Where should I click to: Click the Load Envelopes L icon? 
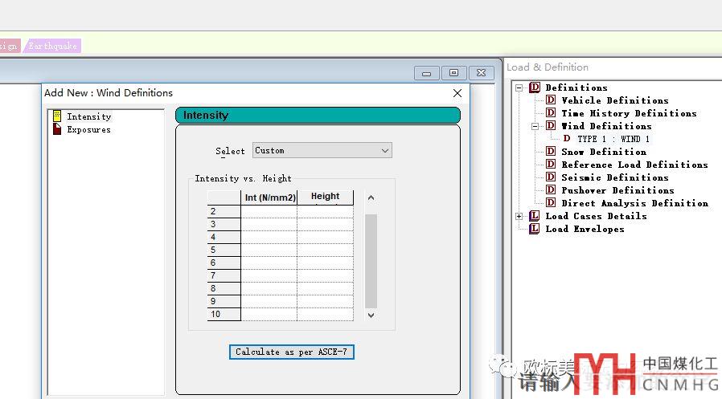point(535,229)
